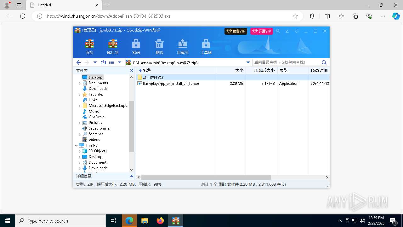Screen dimensions: 403x227
Task: Open the Edge browser essentials icon
Action: (x=369, y=16)
